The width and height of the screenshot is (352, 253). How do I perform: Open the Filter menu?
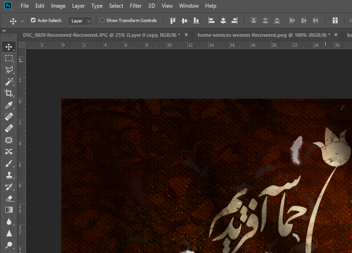pyautogui.click(x=136, y=6)
